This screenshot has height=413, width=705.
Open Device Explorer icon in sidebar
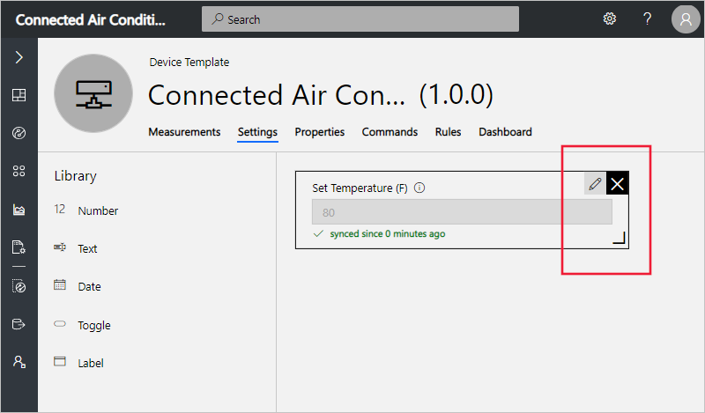coord(19,133)
